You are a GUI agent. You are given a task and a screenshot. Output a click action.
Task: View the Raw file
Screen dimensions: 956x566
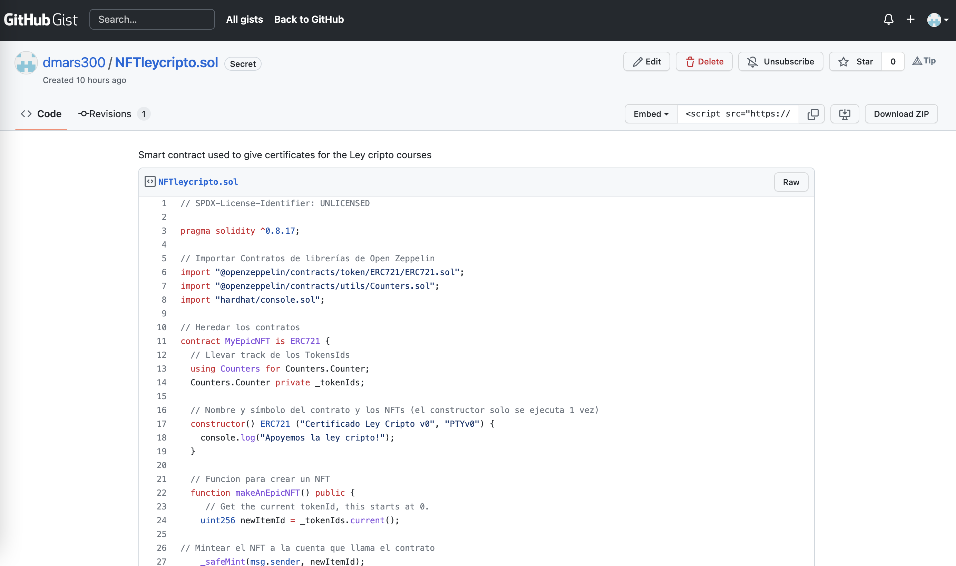pos(791,182)
